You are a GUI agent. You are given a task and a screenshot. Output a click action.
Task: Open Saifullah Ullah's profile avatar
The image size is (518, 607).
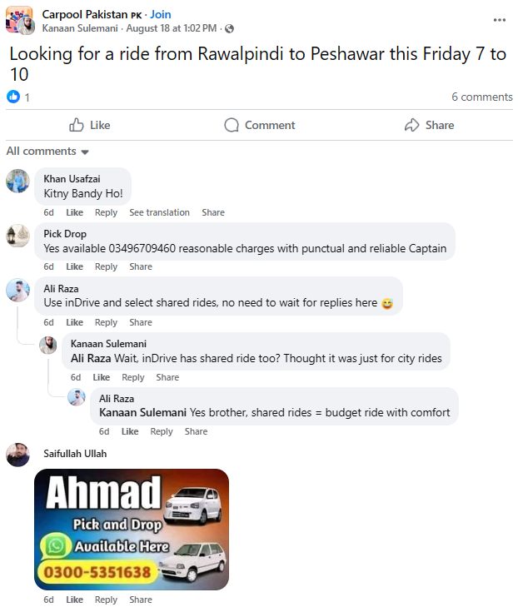tap(17, 455)
